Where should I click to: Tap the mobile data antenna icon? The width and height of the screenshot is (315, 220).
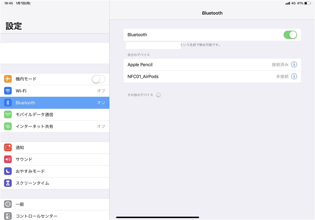(x=8, y=114)
